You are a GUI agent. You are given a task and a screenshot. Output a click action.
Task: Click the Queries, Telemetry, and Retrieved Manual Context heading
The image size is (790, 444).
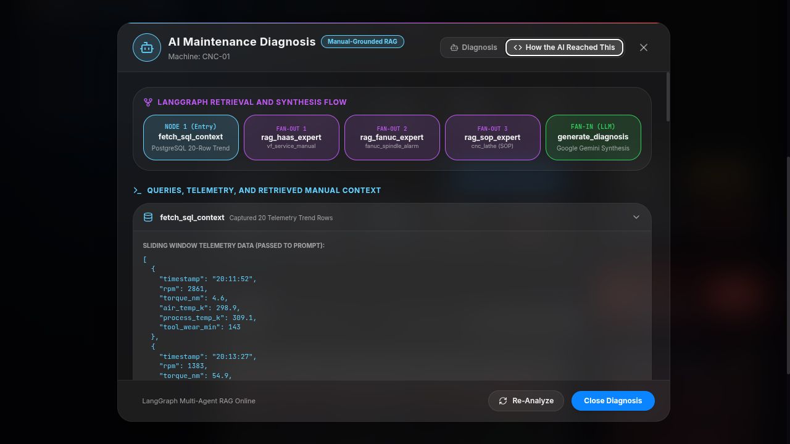[x=264, y=191]
